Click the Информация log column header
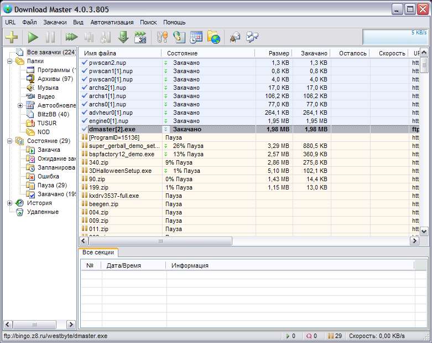This screenshot has width=432, height=343. [290, 265]
